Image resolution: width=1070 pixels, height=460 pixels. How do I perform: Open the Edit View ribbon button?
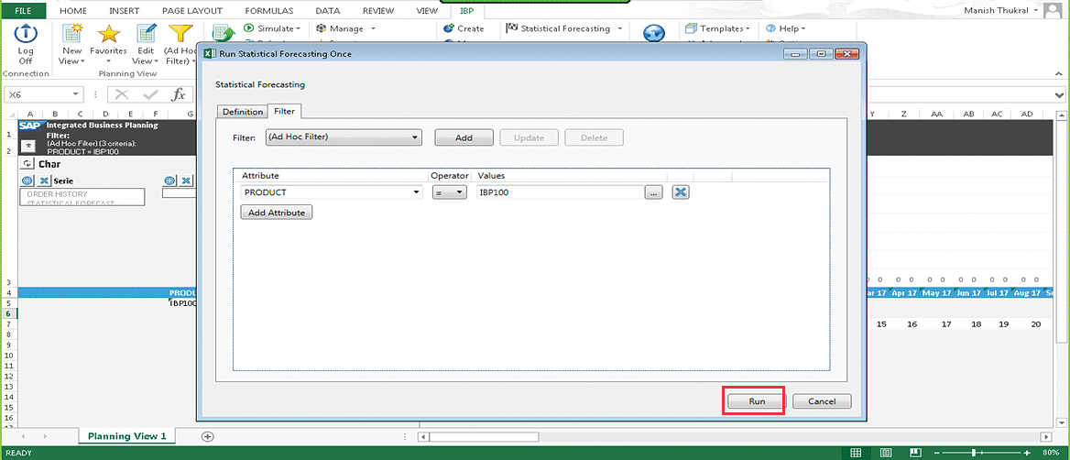pyautogui.click(x=146, y=44)
